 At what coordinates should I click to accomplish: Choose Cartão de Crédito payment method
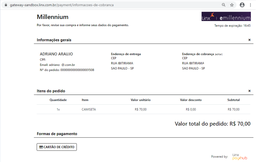tap(57, 147)
